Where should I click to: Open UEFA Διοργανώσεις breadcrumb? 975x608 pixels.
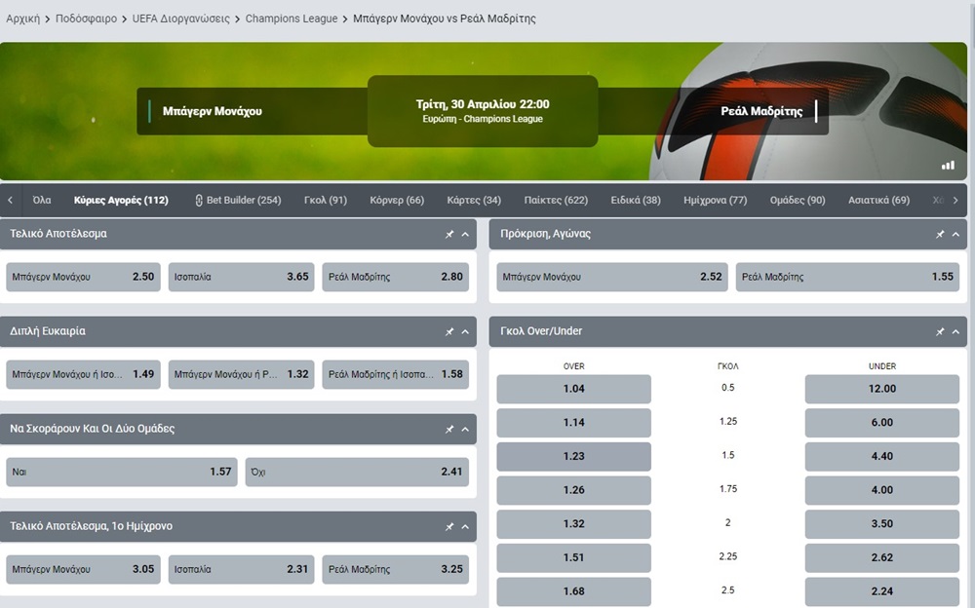pos(181,19)
